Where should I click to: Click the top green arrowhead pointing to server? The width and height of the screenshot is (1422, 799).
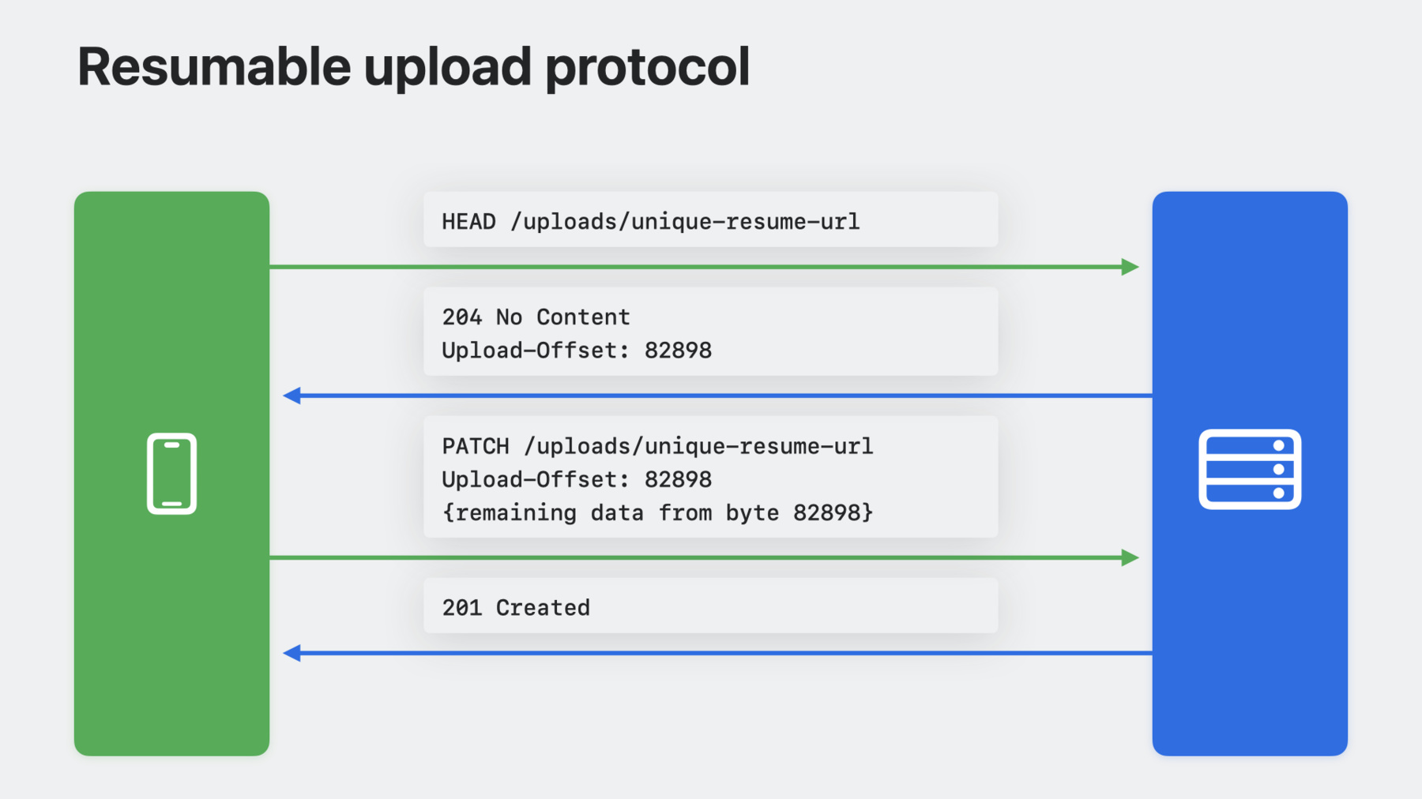(1130, 267)
